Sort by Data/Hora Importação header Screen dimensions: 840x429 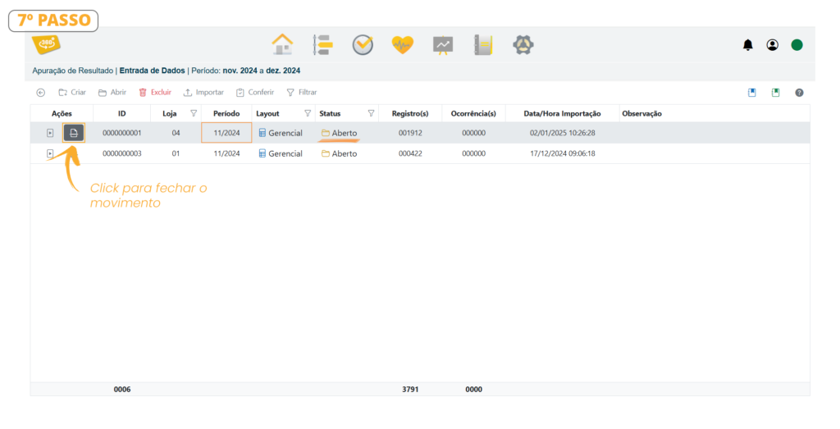[x=563, y=113]
